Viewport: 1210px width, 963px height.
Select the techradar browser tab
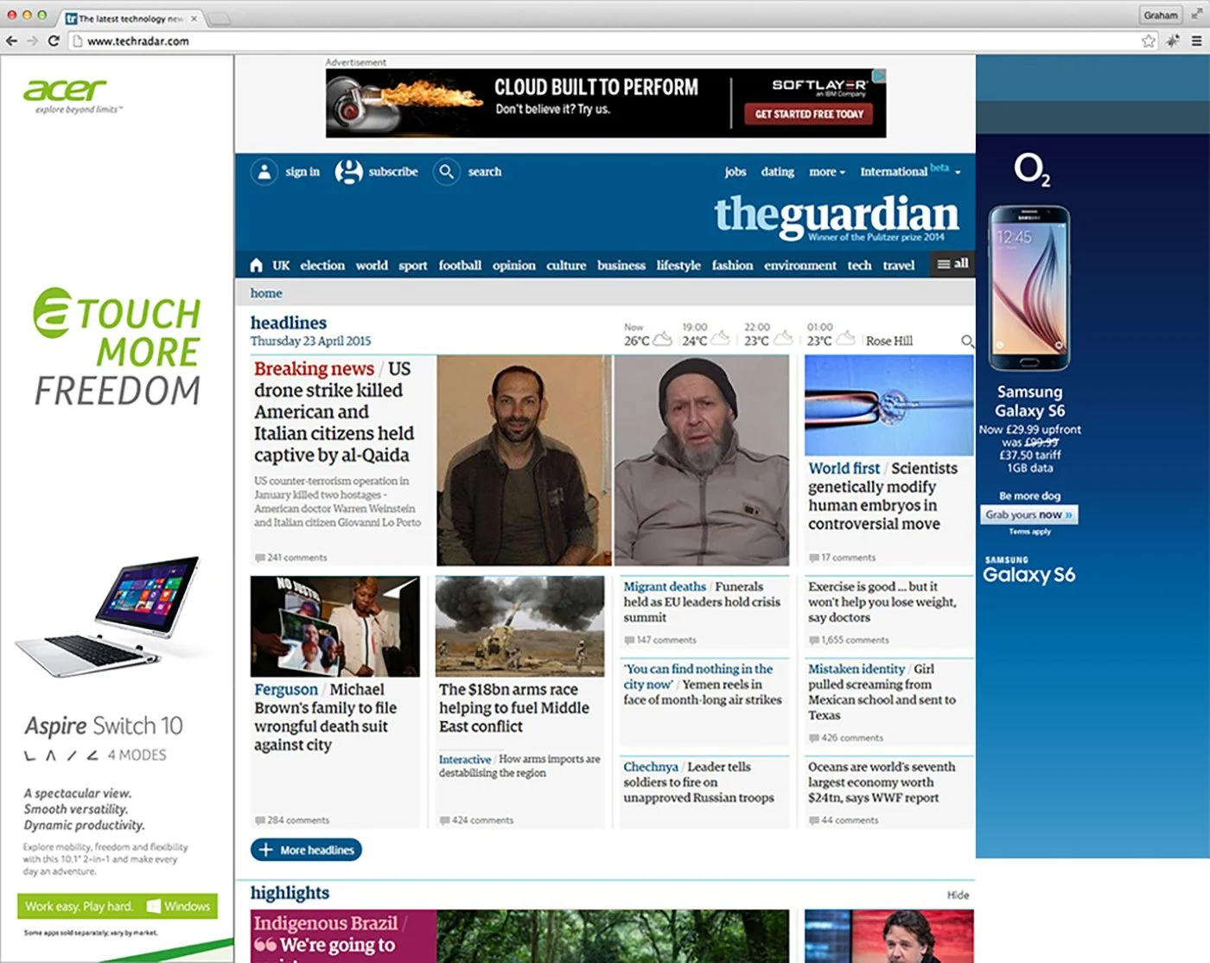tap(131, 18)
